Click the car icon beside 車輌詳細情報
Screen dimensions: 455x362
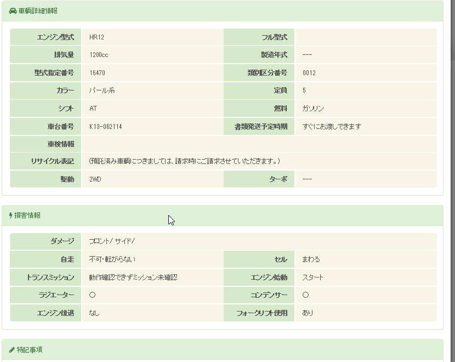(13, 11)
